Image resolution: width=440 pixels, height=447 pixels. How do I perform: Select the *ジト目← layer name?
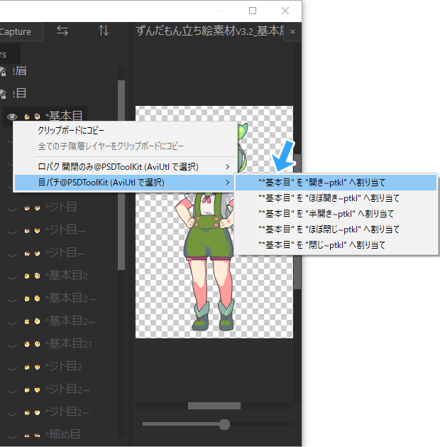click(65, 253)
